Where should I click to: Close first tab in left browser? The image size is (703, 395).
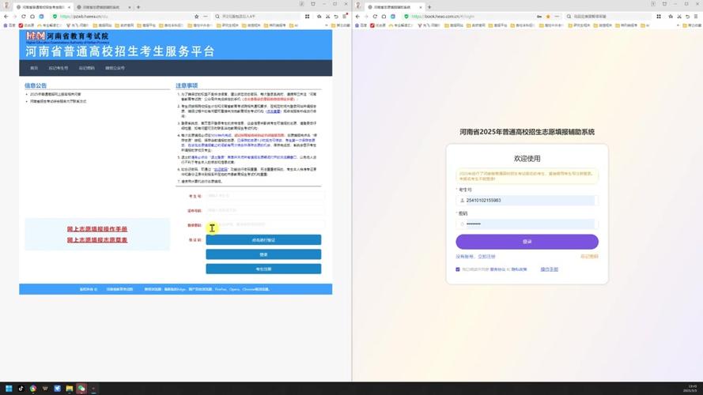[69, 7]
